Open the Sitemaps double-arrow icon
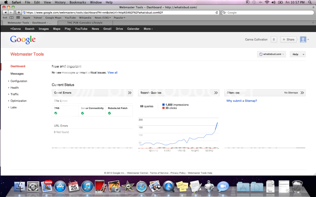316x197 pixels. pyautogui.click(x=302, y=93)
